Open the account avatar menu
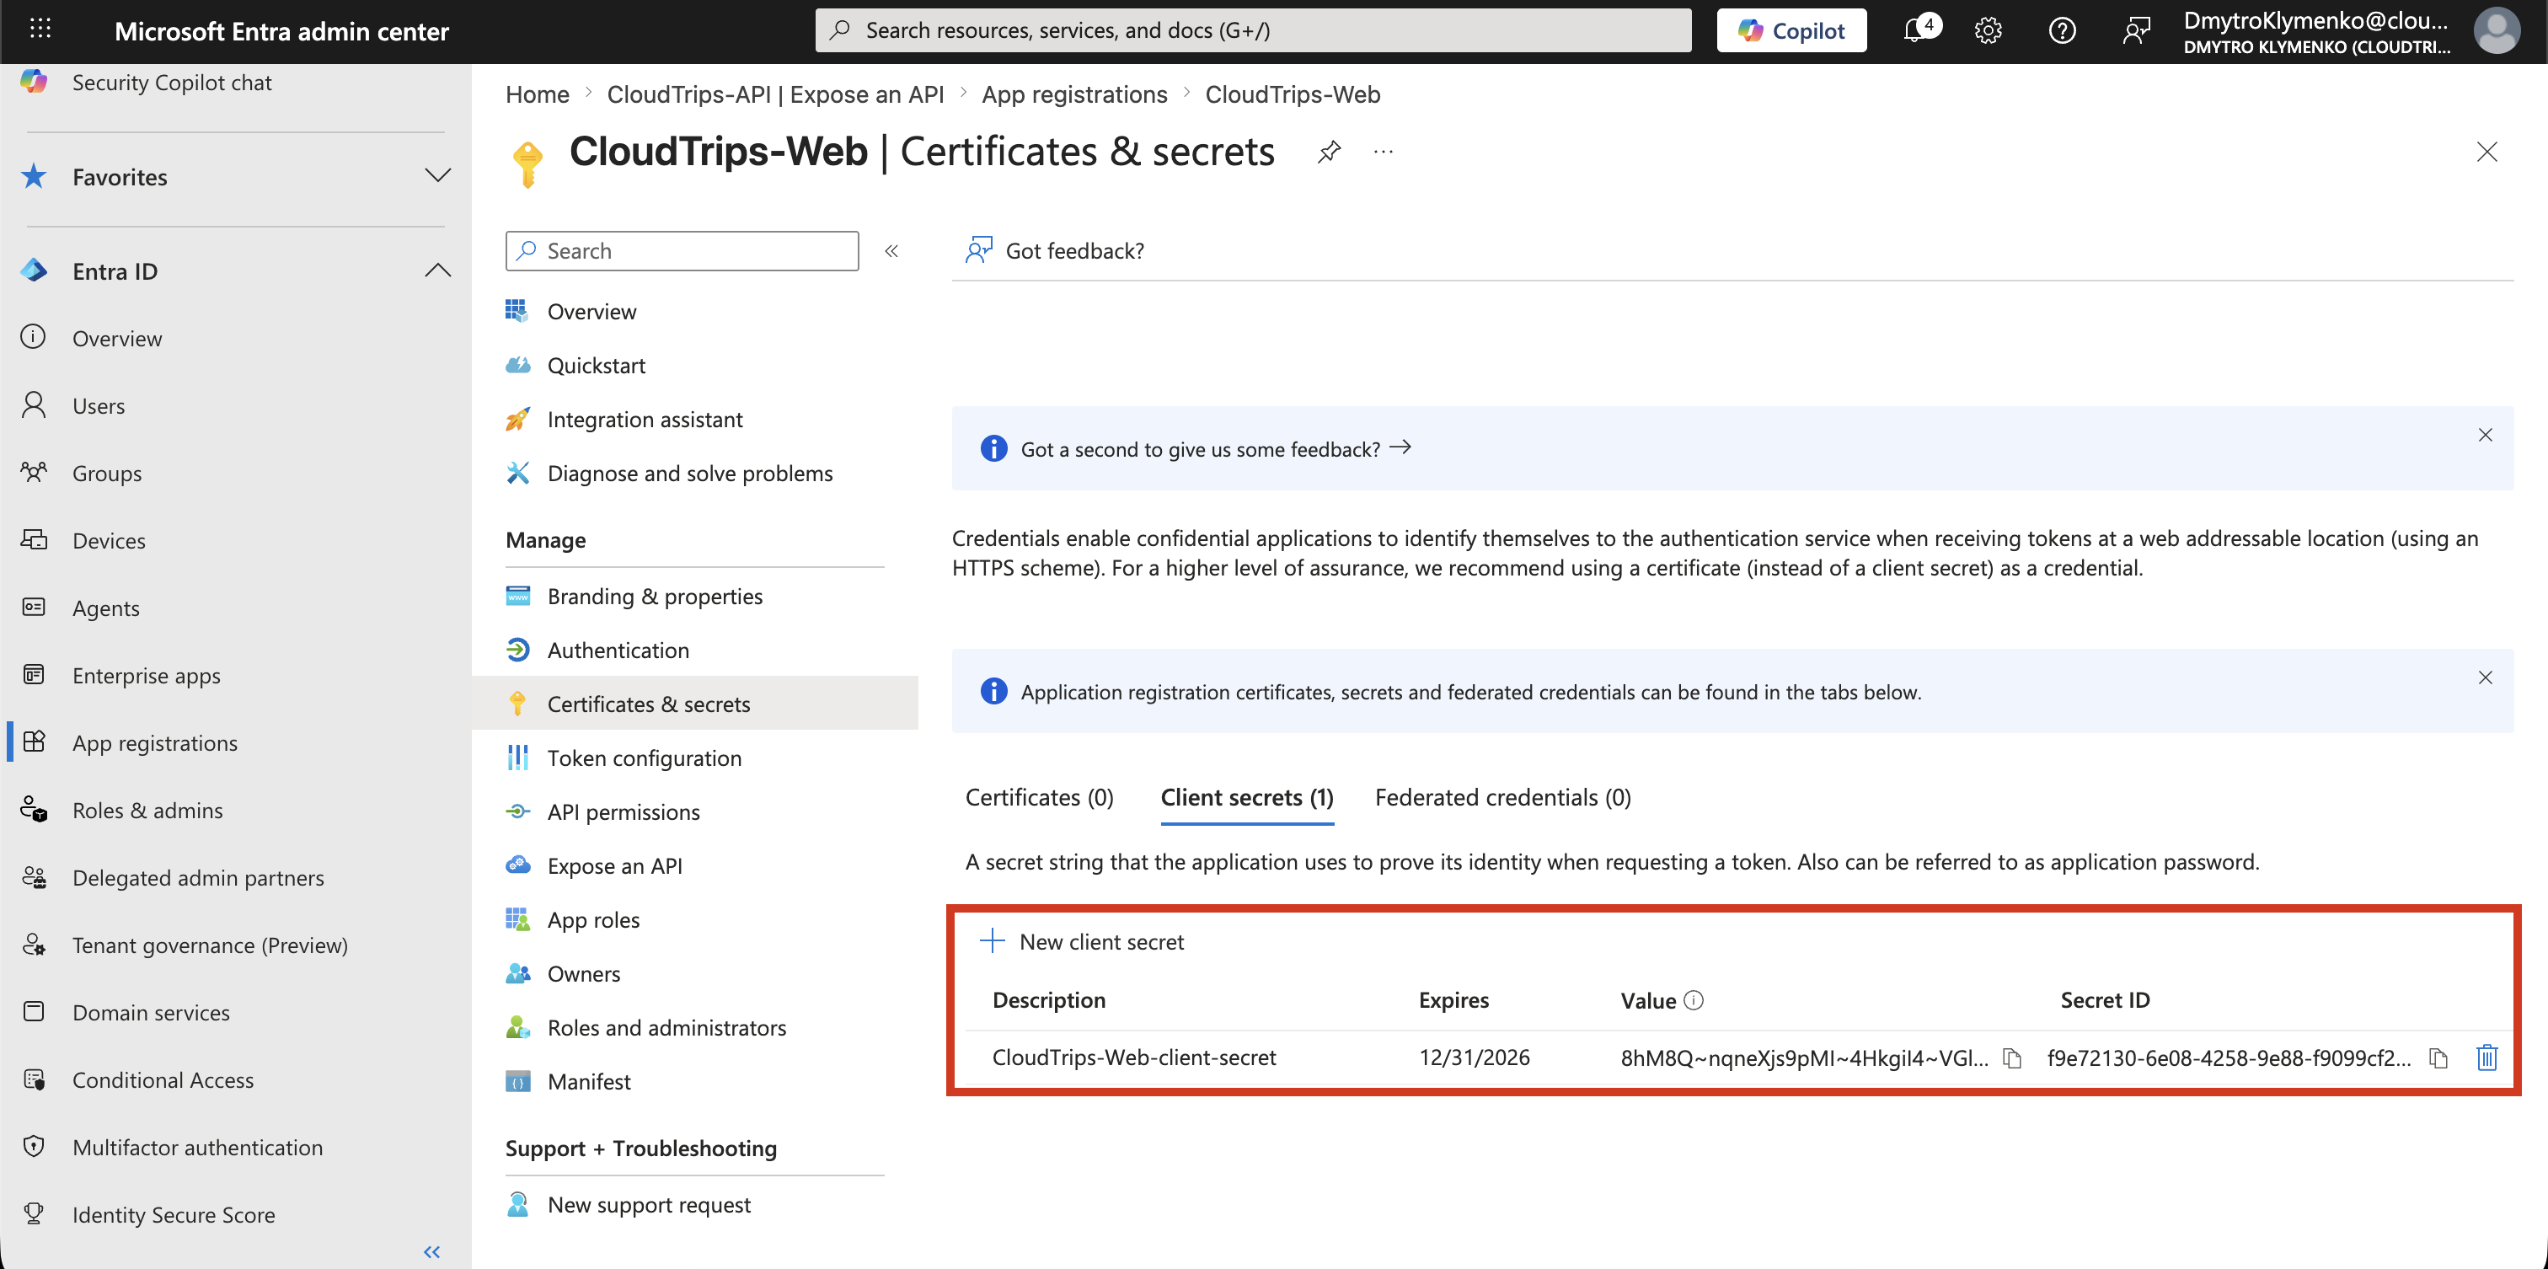The width and height of the screenshot is (2548, 1269). click(2497, 30)
